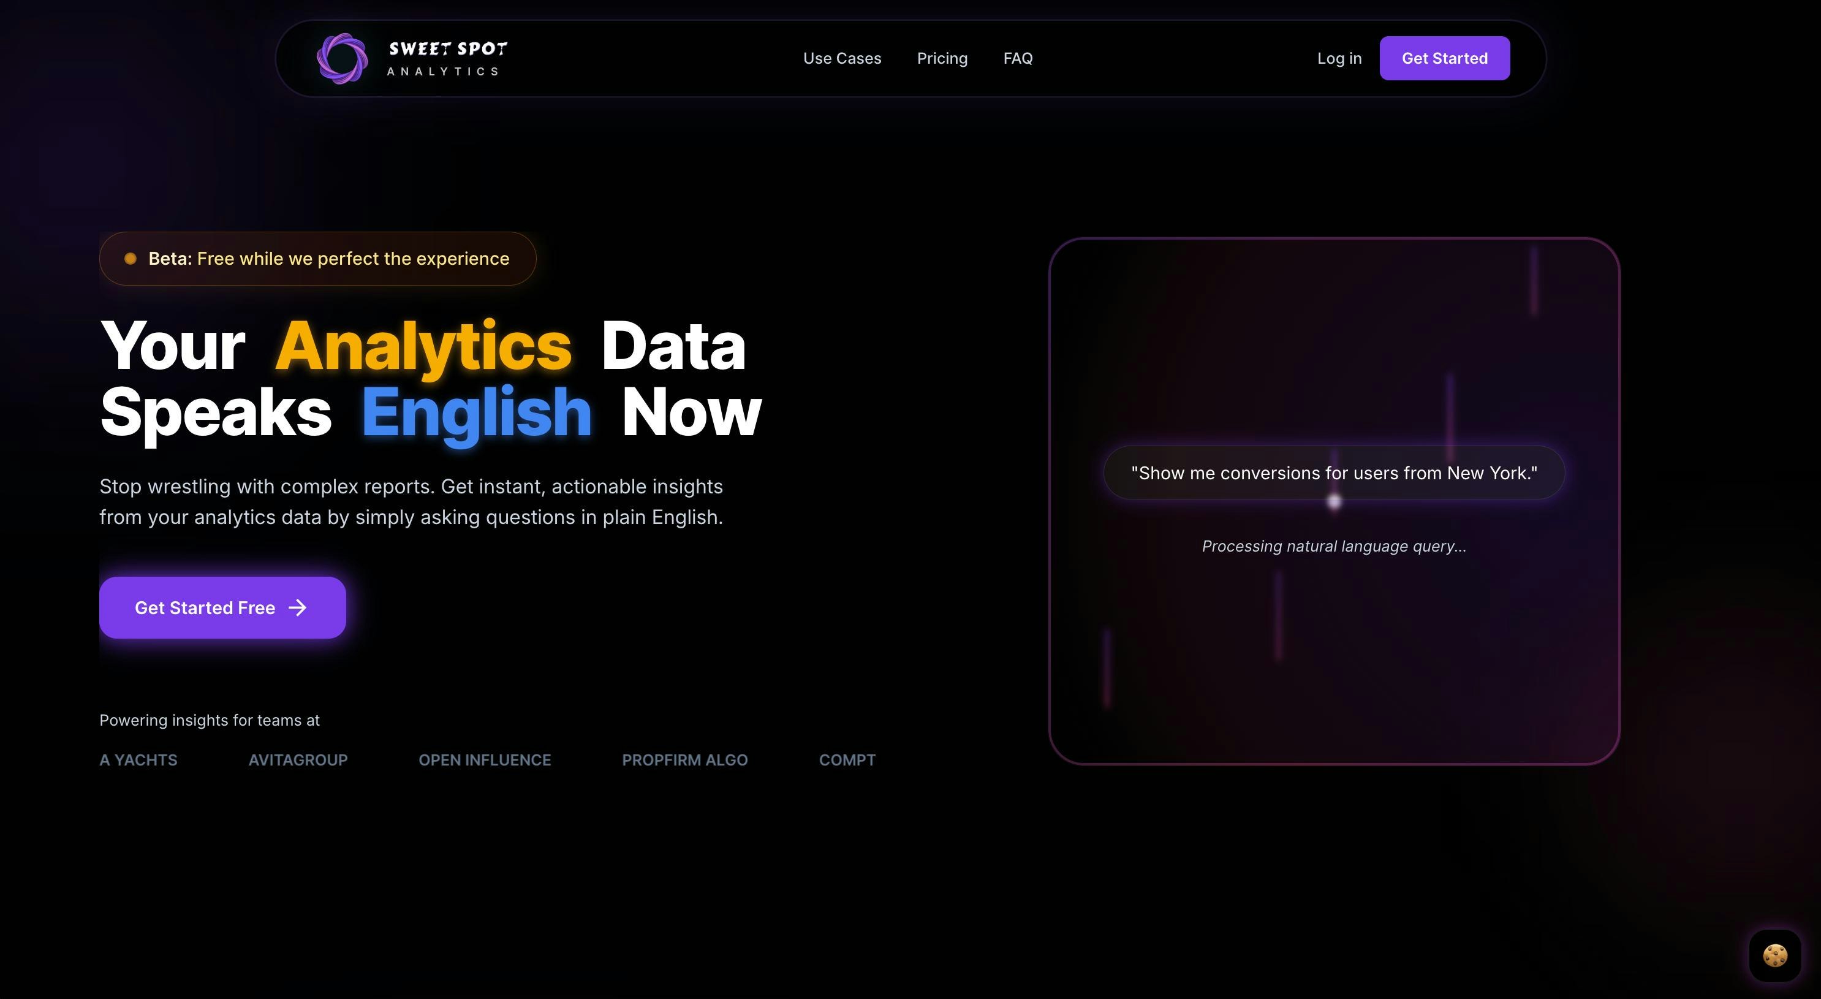Click the New York conversions query box
This screenshot has width=1821, height=999.
click(1334, 473)
